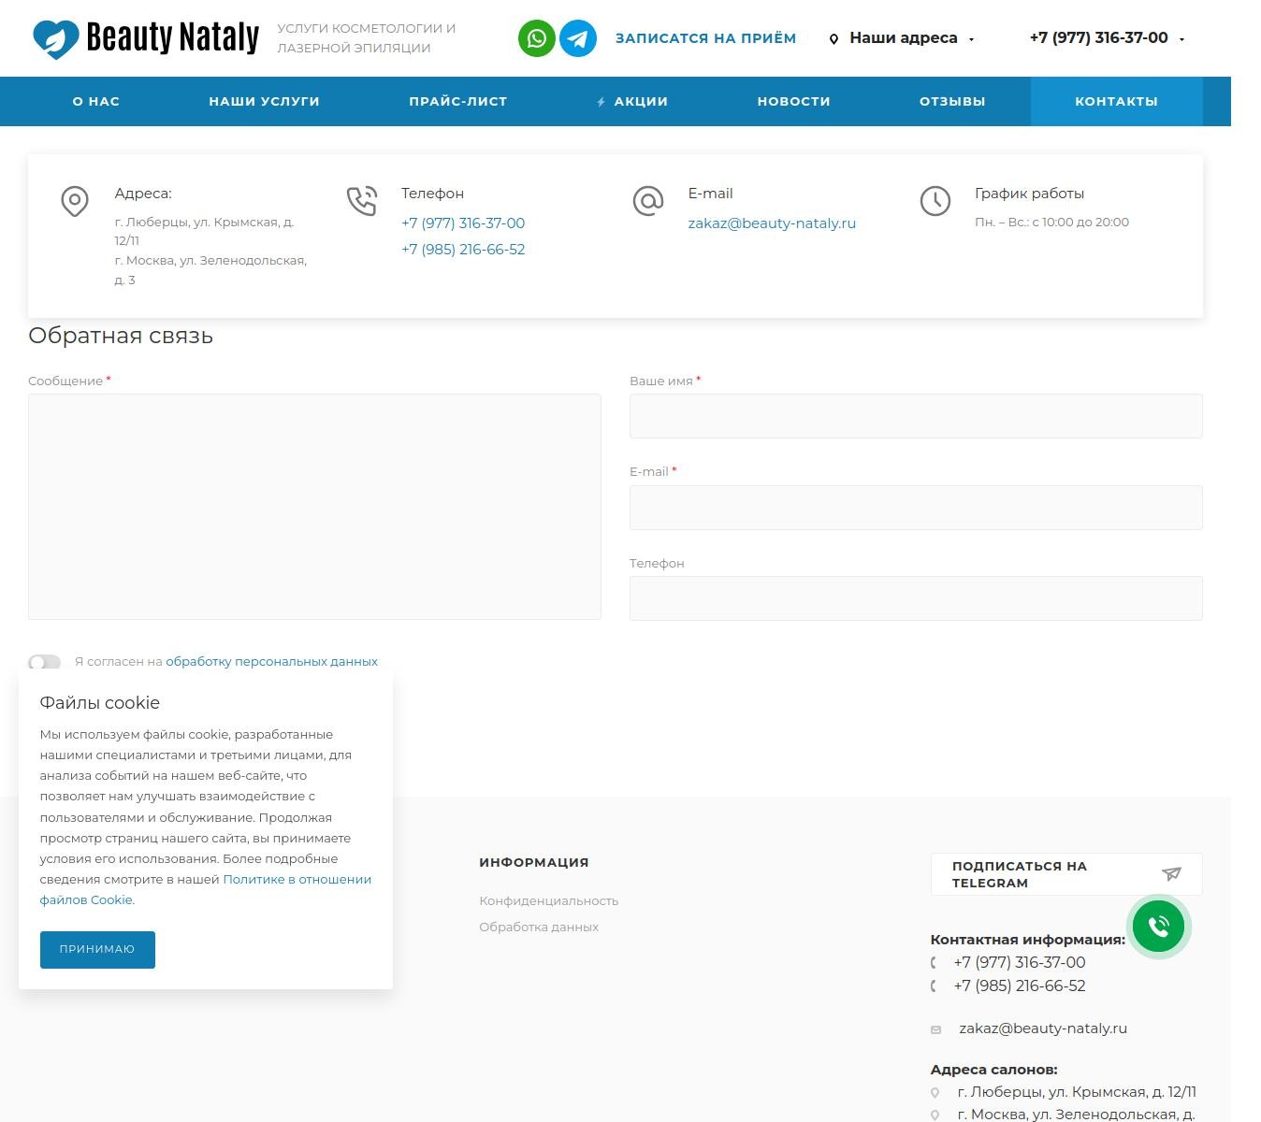Click the green floating call button

(1158, 927)
